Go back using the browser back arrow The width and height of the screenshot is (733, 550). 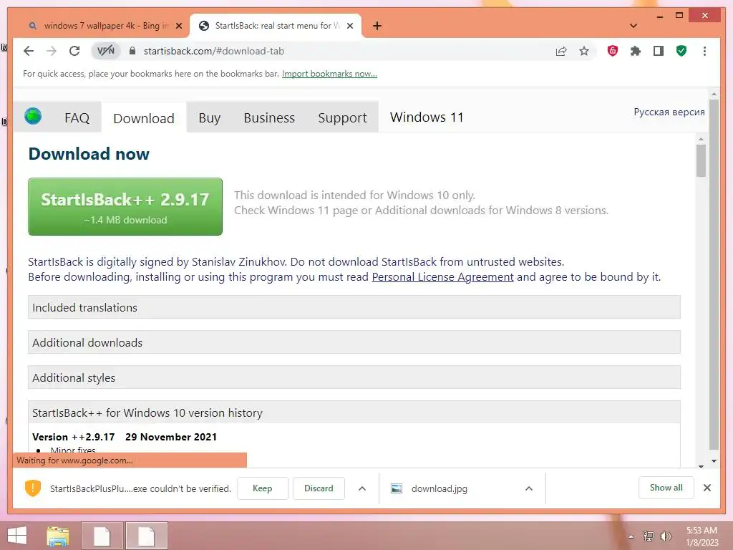[29, 51]
